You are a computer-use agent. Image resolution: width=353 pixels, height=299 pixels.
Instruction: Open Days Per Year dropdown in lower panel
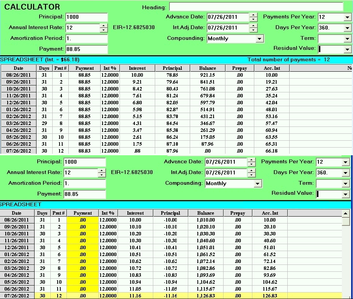(345, 173)
